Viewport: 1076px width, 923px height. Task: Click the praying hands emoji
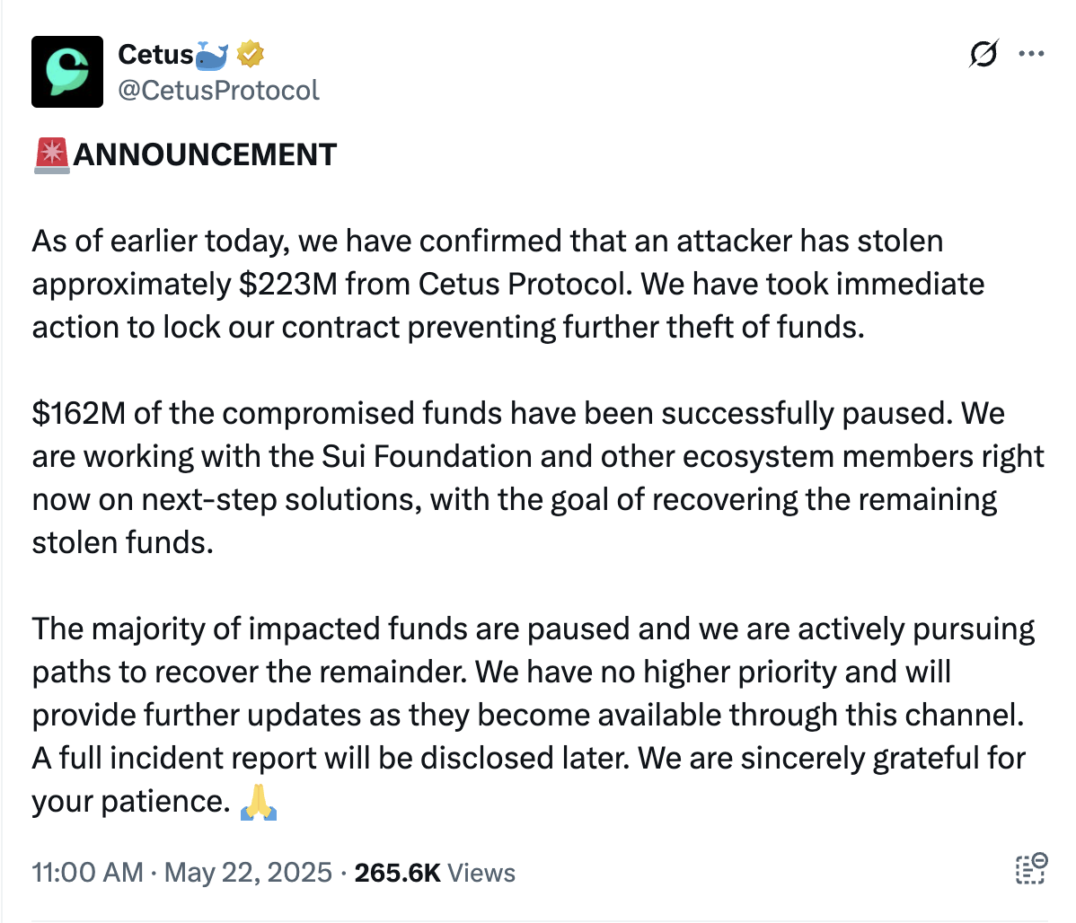pos(259,801)
